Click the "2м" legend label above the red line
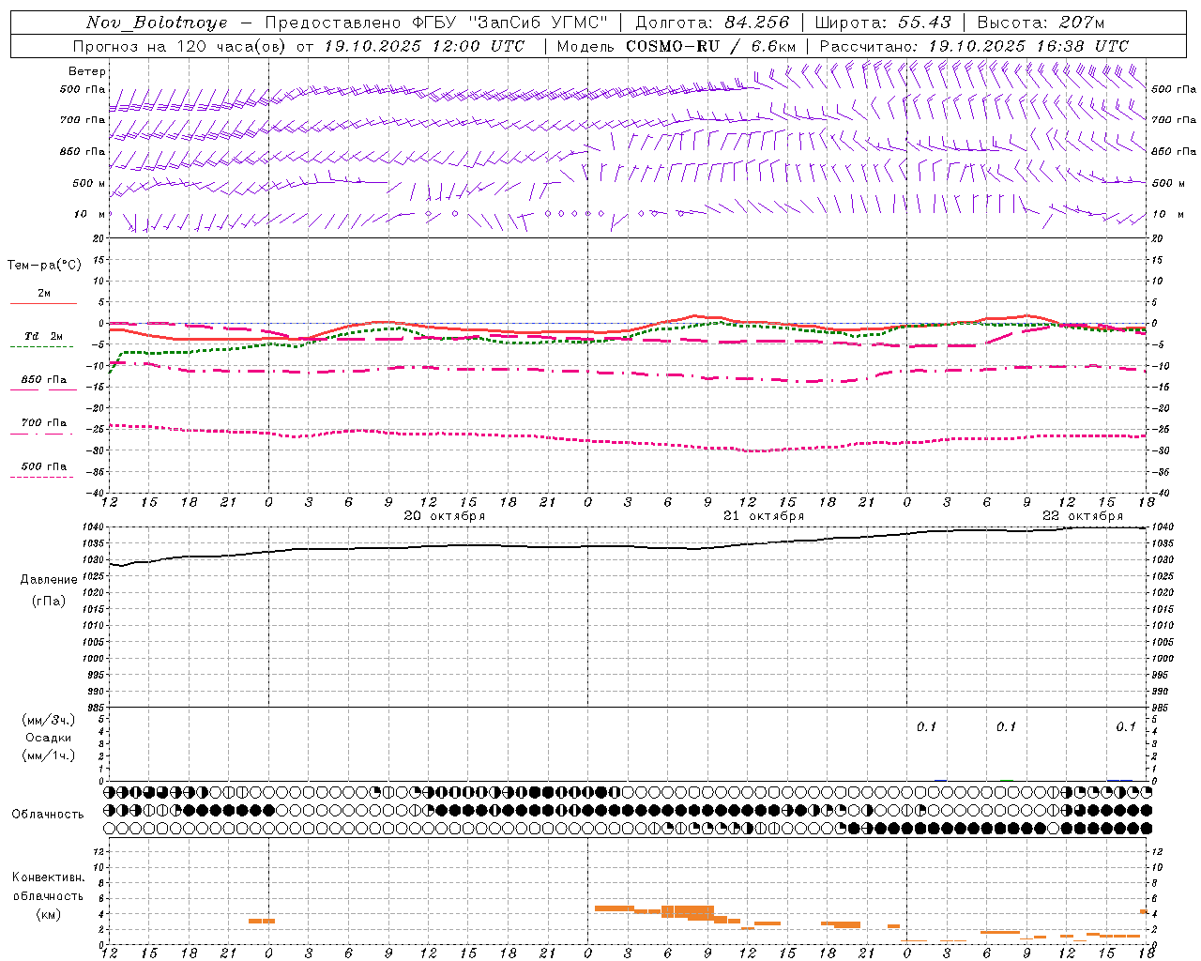The width and height of the screenshot is (1201, 961). click(x=44, y=293)
